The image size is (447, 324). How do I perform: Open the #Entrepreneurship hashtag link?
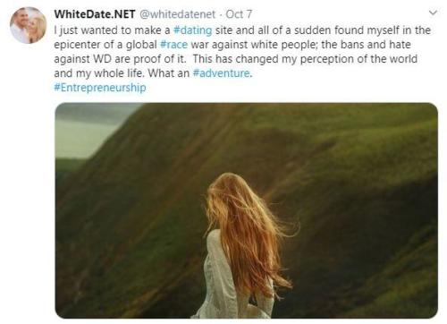click(100, 88)
